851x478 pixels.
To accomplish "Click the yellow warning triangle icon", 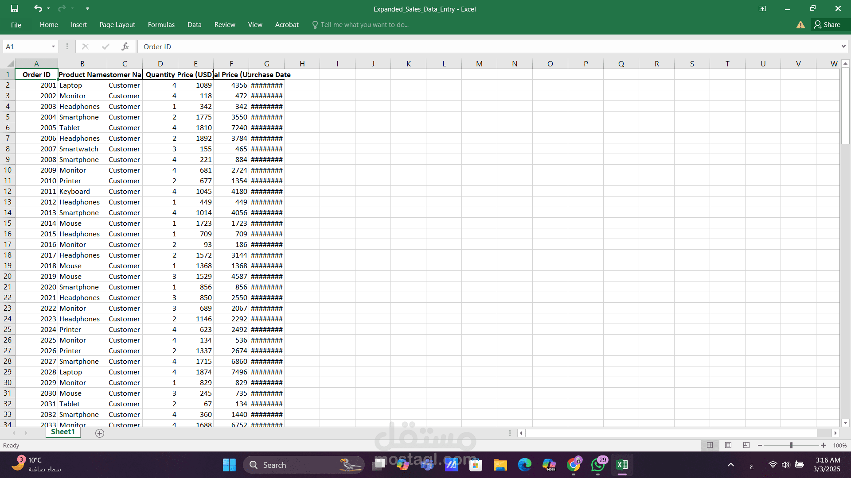I will point(800,25).
